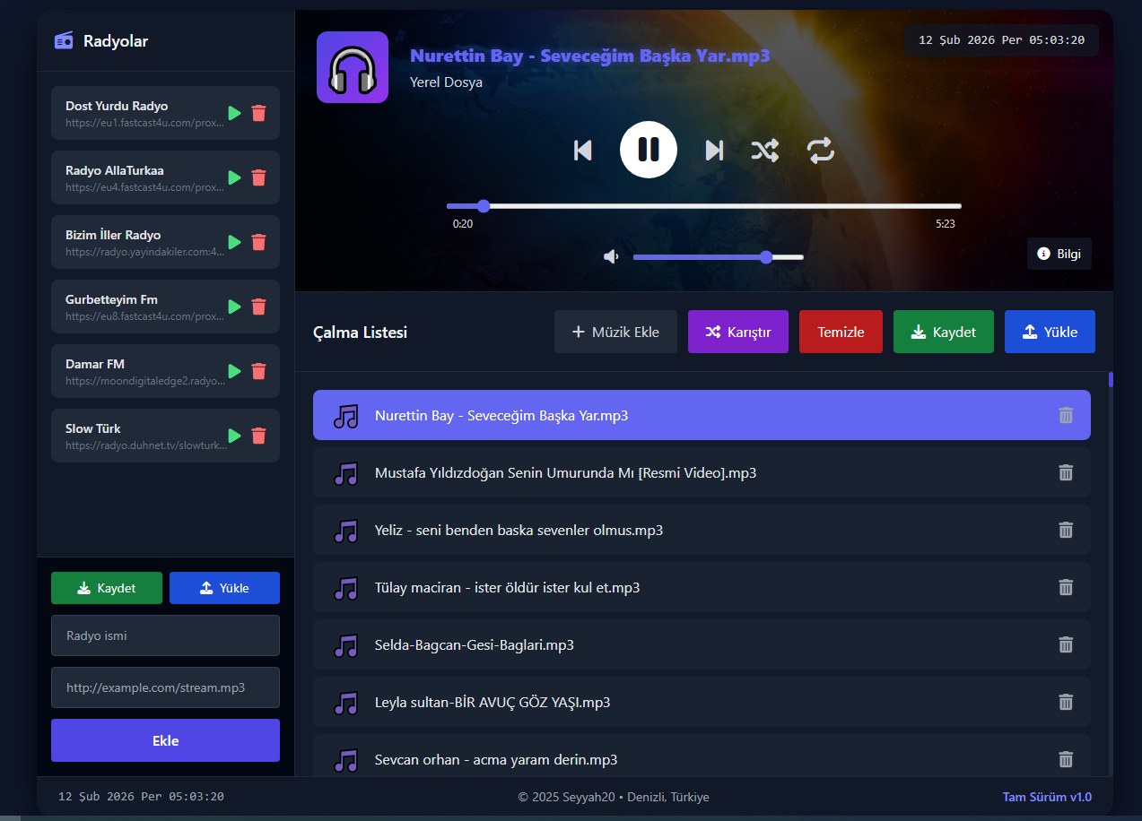Click the Radyo ismi input field
Viewport: 1142px width, 821px height.
[x=165, y=635]
